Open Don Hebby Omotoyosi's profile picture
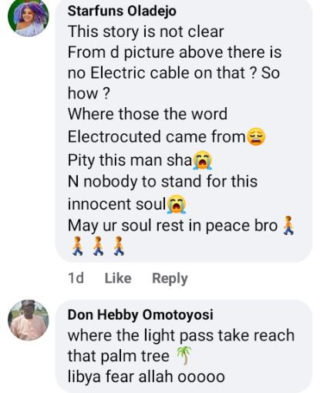This screenshot has height=393, width=320. pos(29,320)
